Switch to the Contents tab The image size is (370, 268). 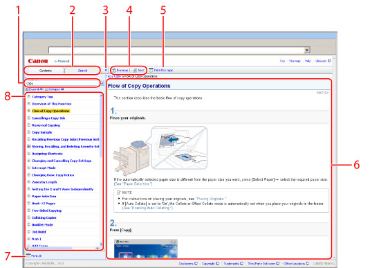pos(46,71)
